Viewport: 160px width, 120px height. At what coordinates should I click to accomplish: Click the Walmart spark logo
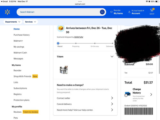pos(7,12)
